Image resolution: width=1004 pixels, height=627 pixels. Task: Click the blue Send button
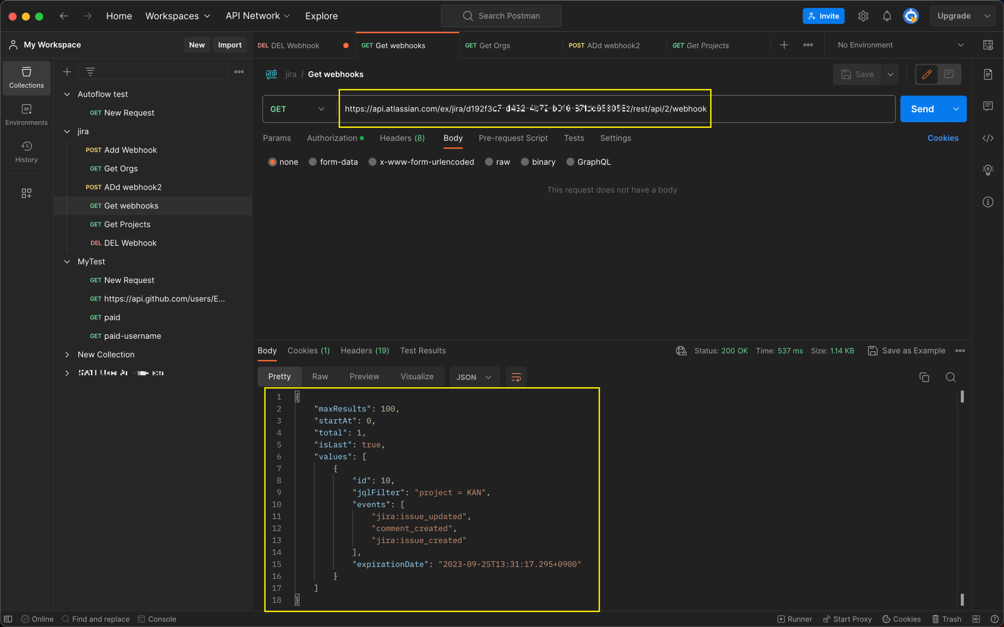pyautogui.click(x=922, y=109)
